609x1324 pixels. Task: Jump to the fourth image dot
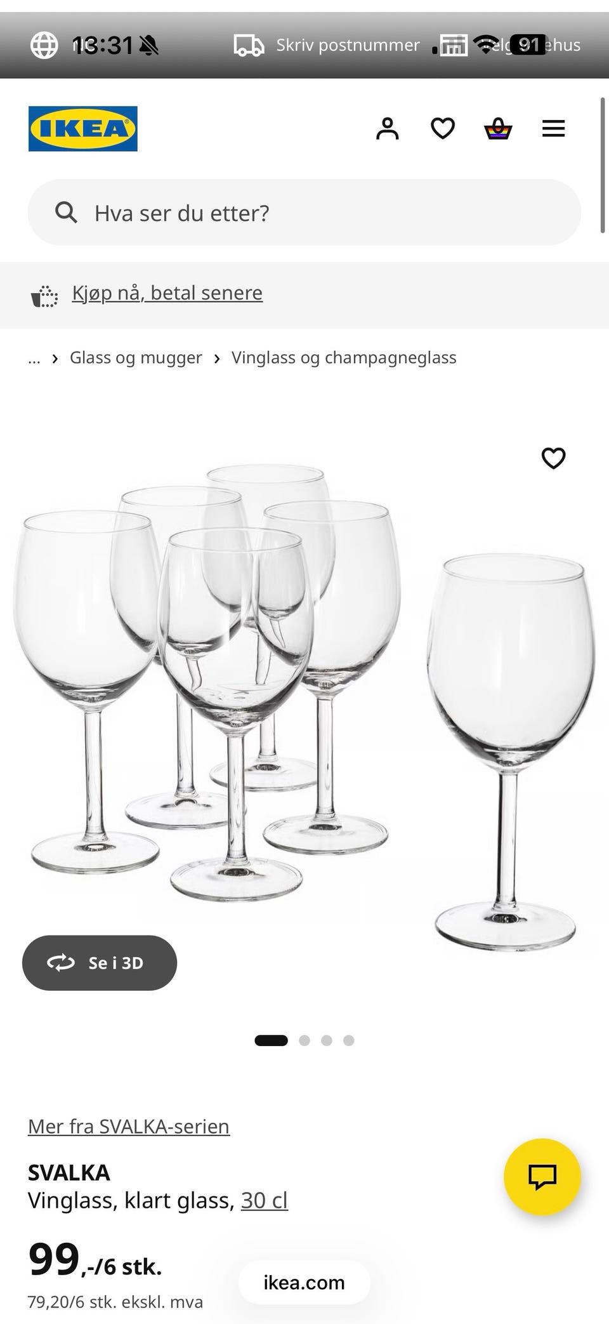point(348,1040)
